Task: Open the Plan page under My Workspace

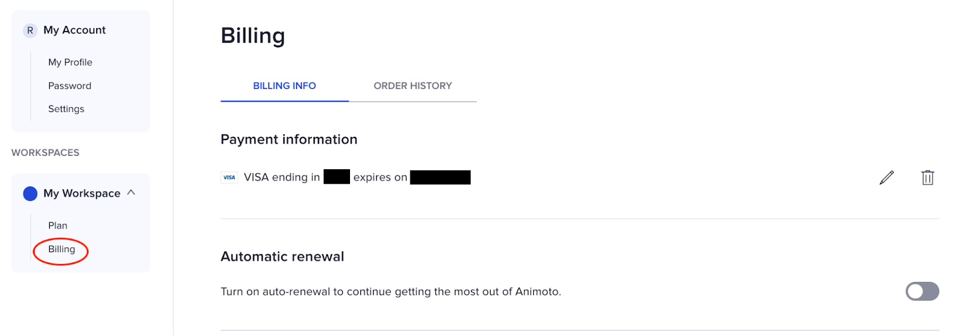Action: tap(58, 226)
